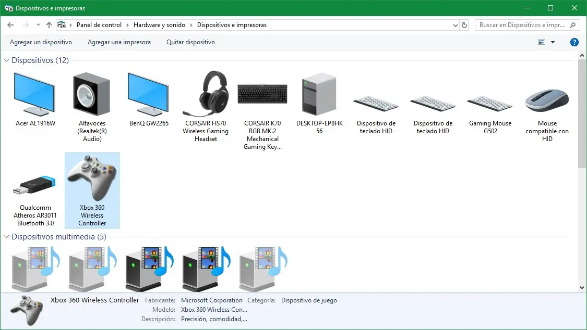Go back with the left arrow

coord(10,25)
